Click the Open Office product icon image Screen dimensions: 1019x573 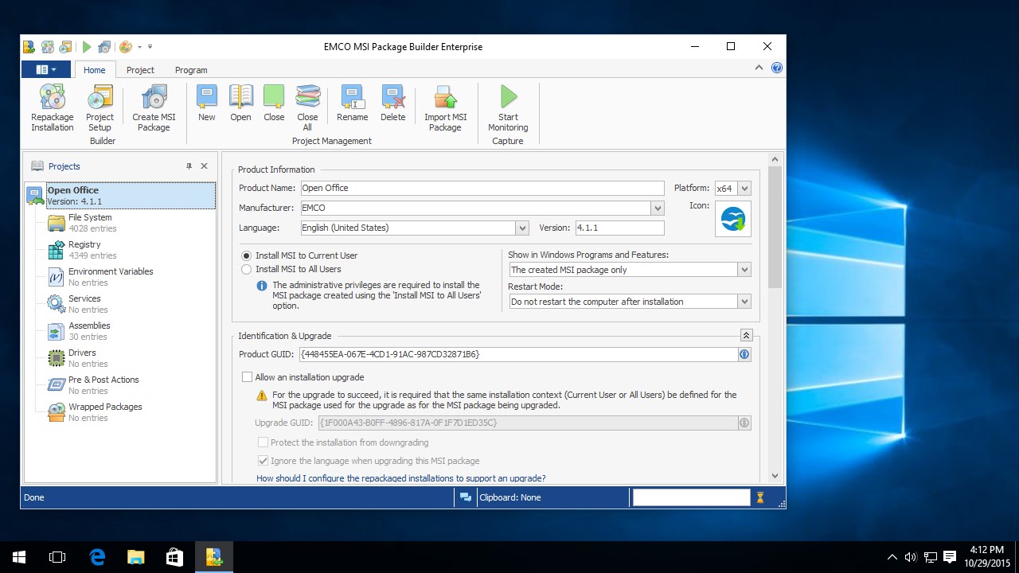click(x=733, y=219)
